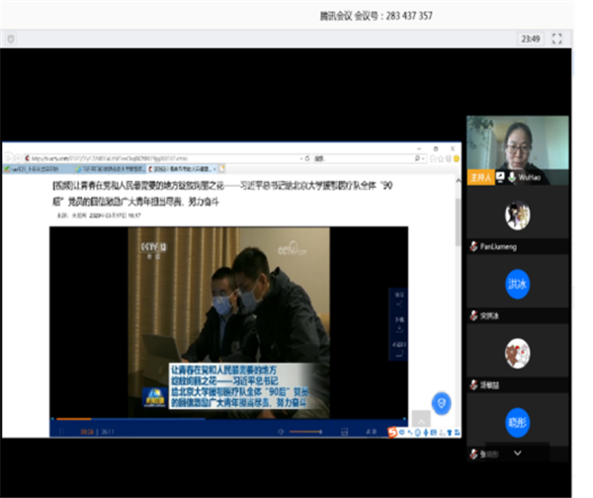Screen dimensions: 593x498
Task: Click the orange Sogou input method icon
Action: (x=392, y=432)
